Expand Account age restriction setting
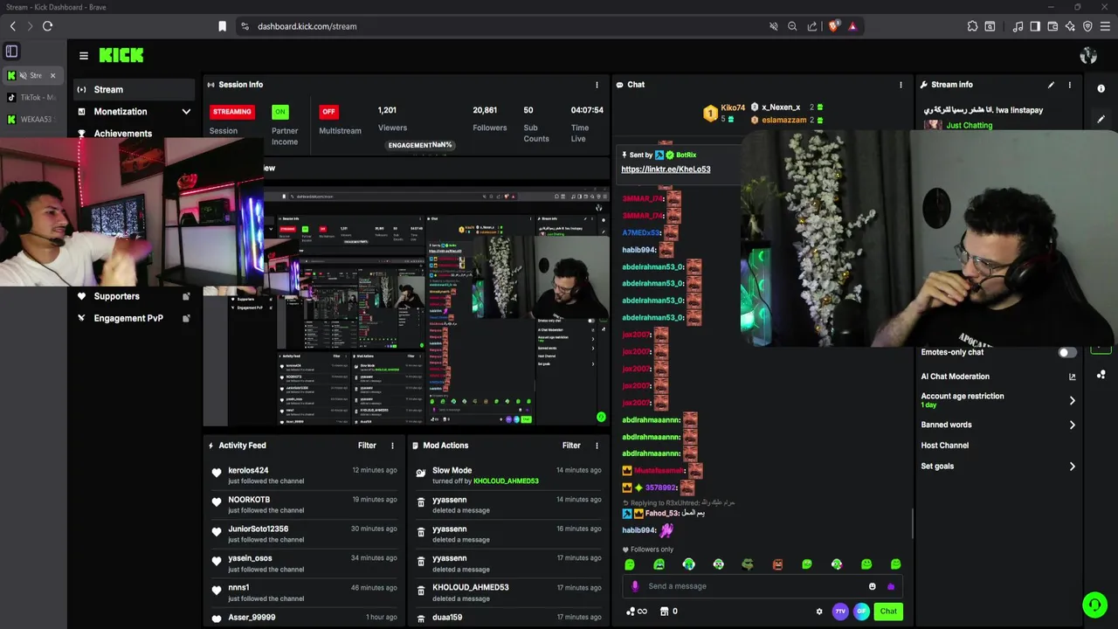Image resolution: width=1118 pixels, height=629 pixels. [998, 400]
